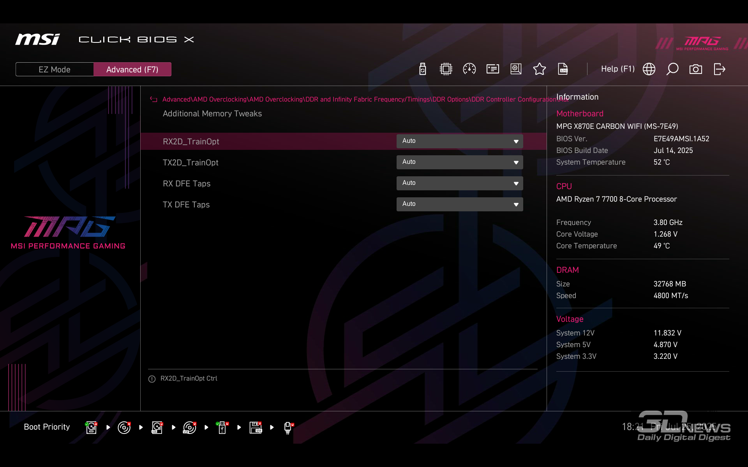Select the optical disc boot device
The image size is (748, 467).
point(124,427)
